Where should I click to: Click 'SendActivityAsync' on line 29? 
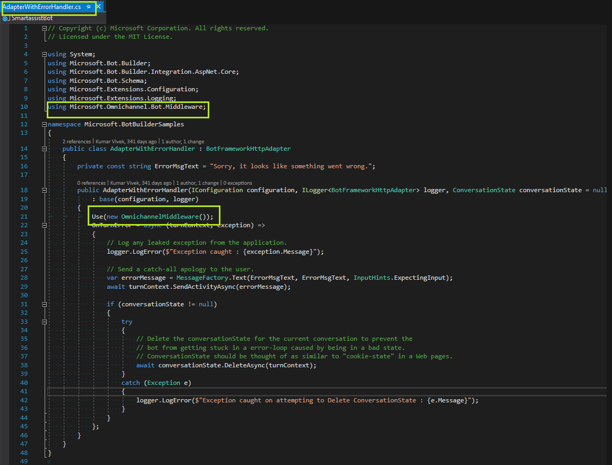click(x=205, y=287)
